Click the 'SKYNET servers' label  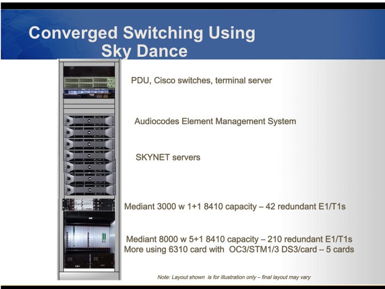point(168,157)
